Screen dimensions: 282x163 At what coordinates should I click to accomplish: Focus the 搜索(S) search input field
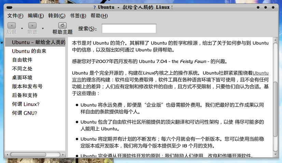pos(129,29)
